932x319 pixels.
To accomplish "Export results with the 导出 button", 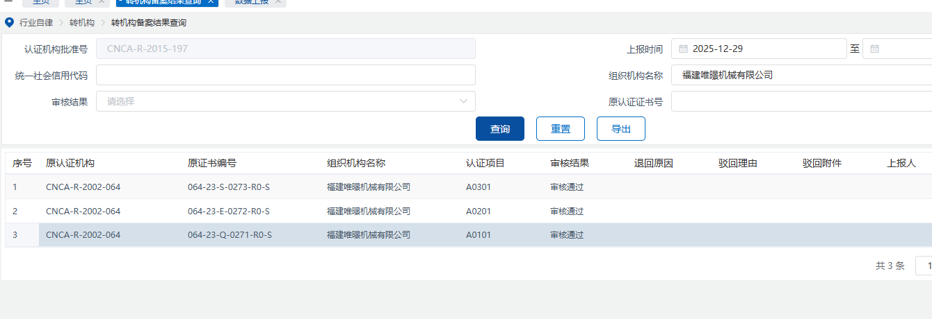I will click(621, 129).
